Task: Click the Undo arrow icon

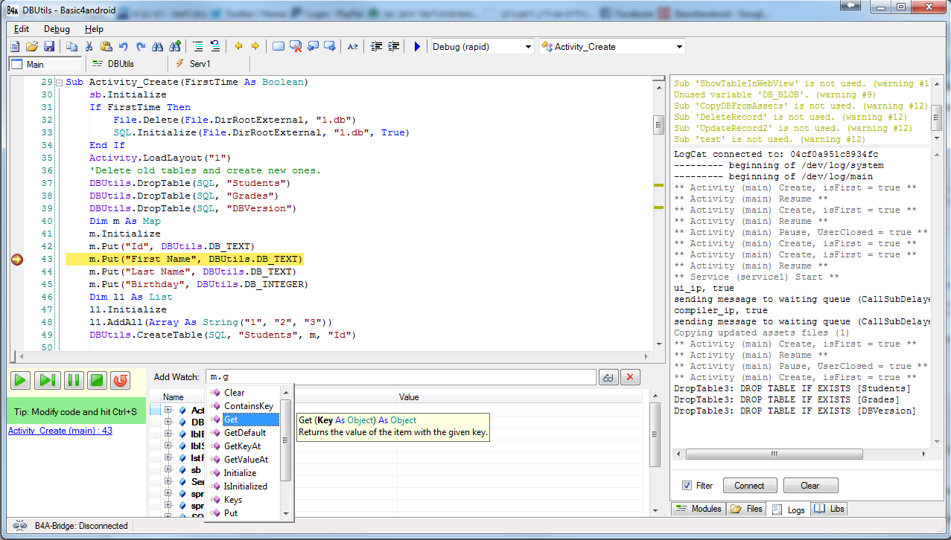Action: point(123,46)
